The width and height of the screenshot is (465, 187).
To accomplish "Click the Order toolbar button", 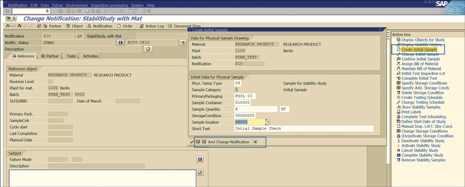I will coord(125,26).
